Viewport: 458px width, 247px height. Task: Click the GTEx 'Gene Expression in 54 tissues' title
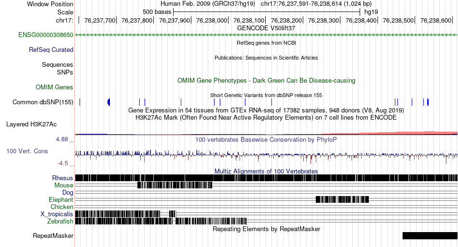point(266,111)
